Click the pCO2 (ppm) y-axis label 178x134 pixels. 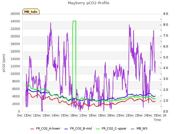tap(4, 63)
